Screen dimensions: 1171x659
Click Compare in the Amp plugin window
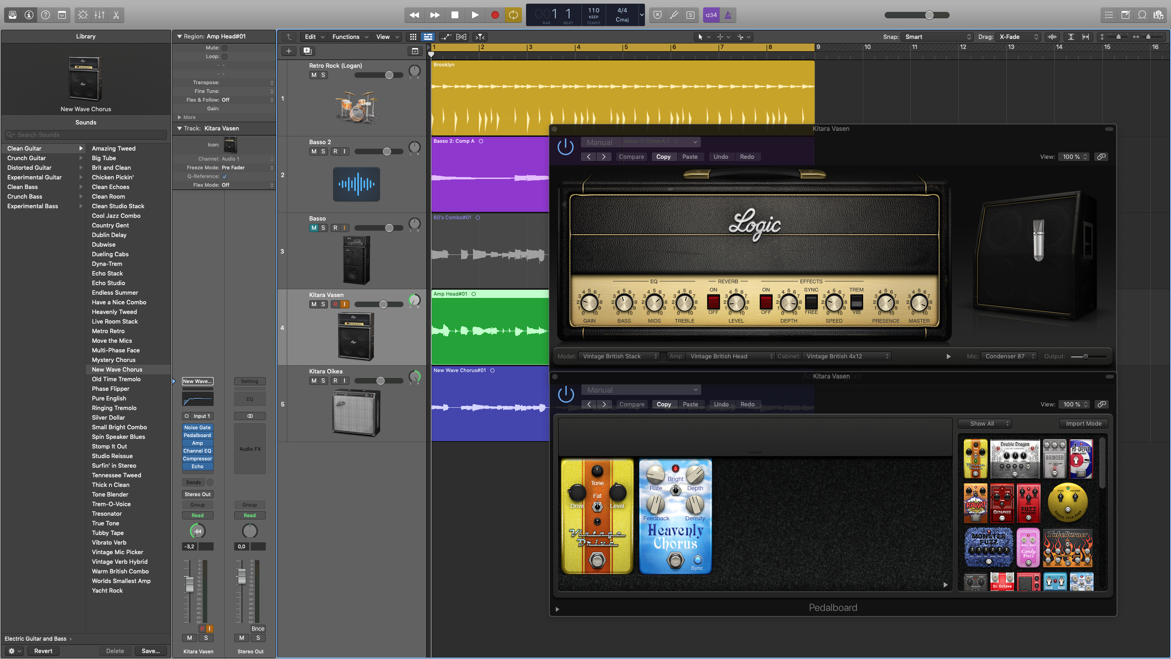click(x=631, y=157)
